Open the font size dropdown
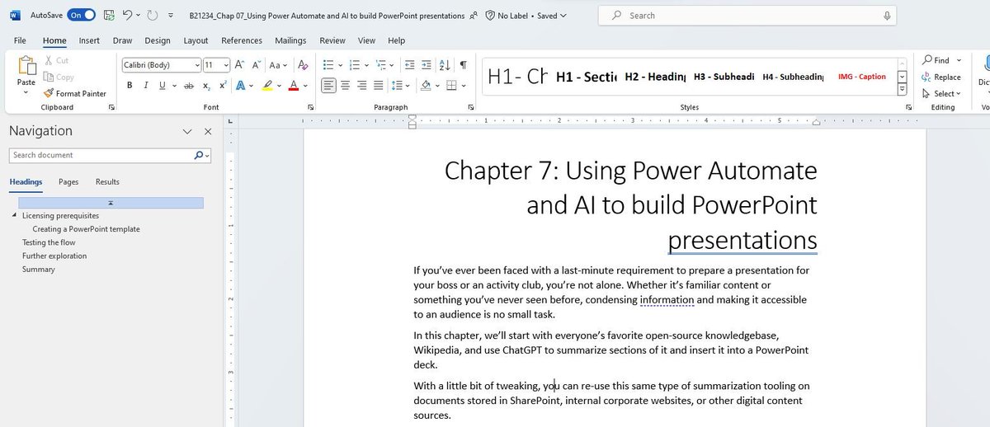 click(x=226, y=65)
